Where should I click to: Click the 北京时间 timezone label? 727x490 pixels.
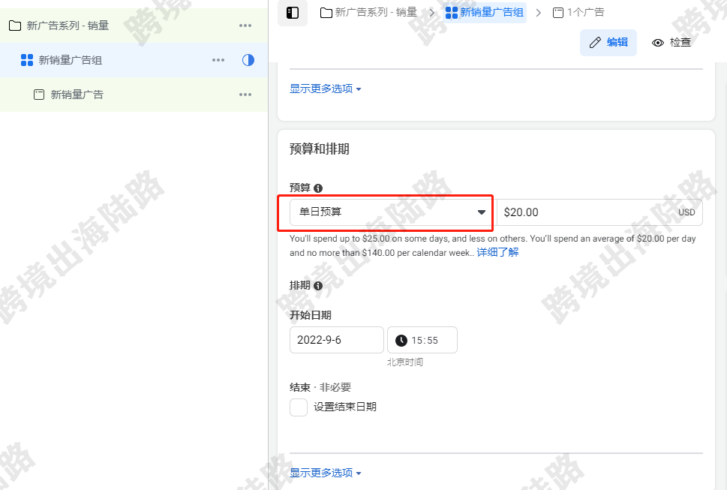tap(405, 362)
